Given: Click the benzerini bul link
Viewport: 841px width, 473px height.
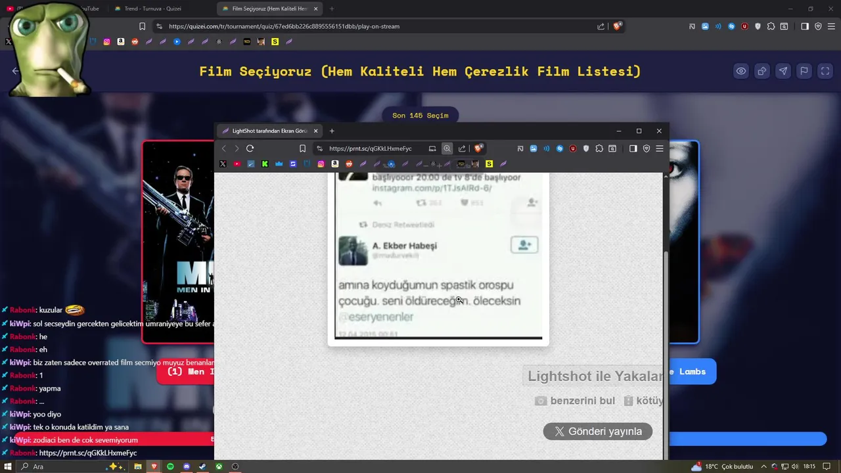Looking at the screenshot, I should [x=575, y=401].
